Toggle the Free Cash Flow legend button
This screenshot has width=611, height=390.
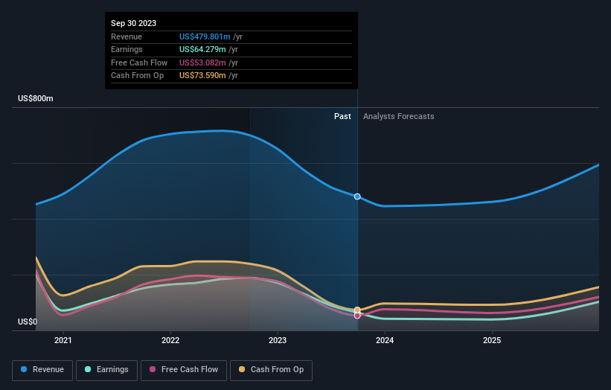[x=184, y=370]
